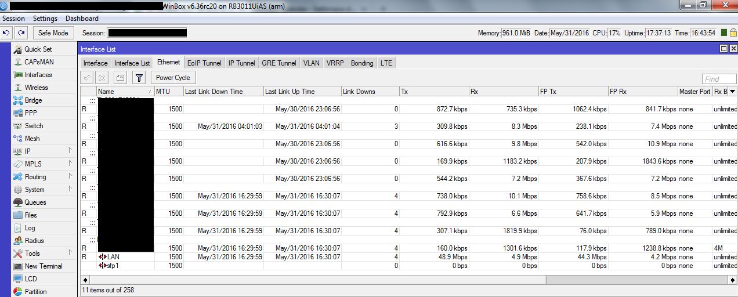
Task: Click the Disable cross toolbar icon
Action: pos(102,77)
